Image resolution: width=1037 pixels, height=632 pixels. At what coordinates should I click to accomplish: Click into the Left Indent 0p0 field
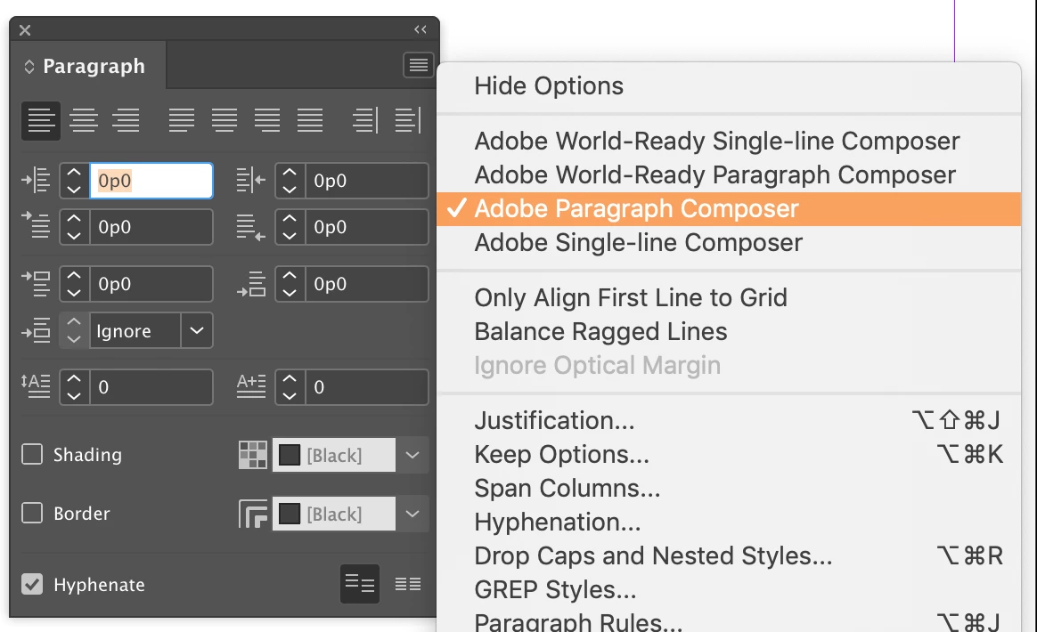(151, 181)
